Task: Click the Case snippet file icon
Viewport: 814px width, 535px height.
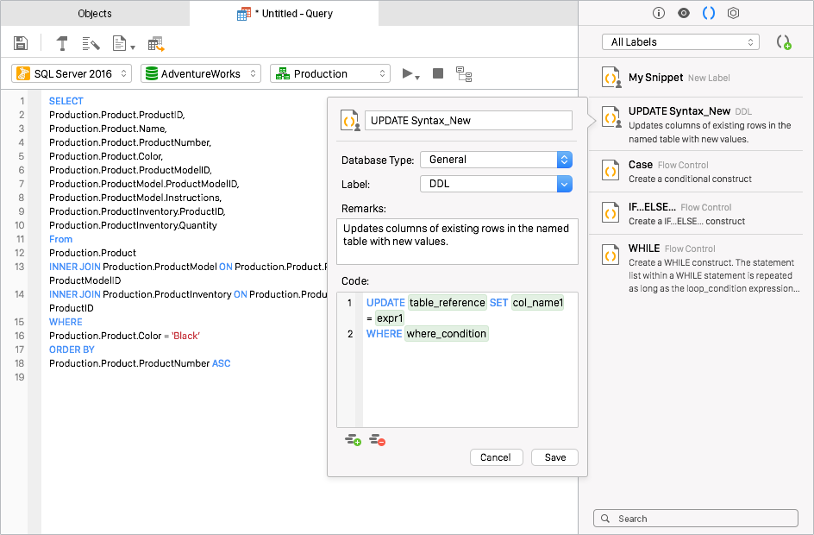Action: [x=610, y=170]
